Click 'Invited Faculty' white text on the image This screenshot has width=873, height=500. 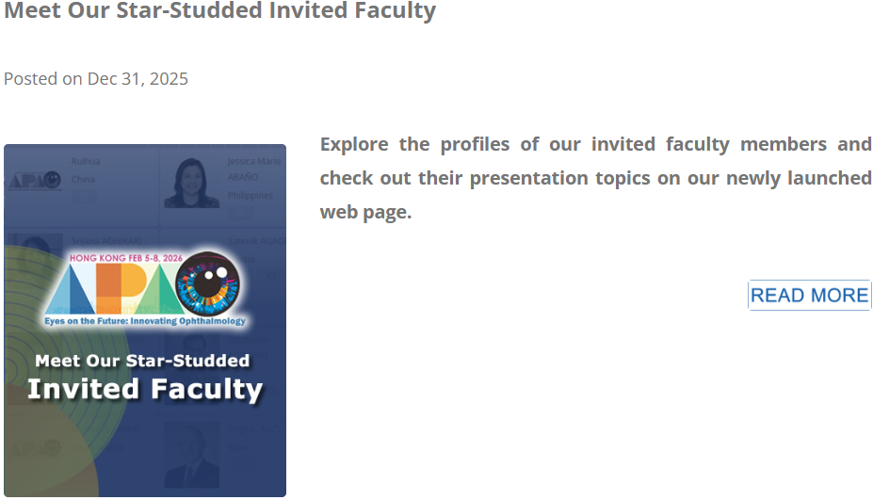pyautogui.click(x=144, y=389)
